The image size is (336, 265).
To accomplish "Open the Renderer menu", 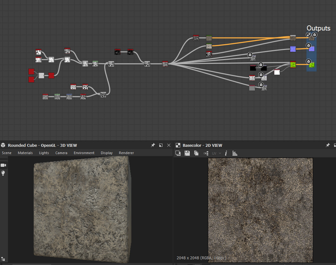I will pyautogui.click(x=126, y=153).
